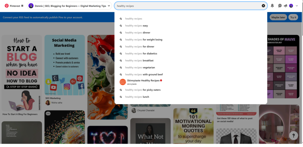Image resolution: width=303 pixels, height=147 pixels.
Task: Choose healthy recipes for dinner suggestion
Action: click(x=191, y=46)
